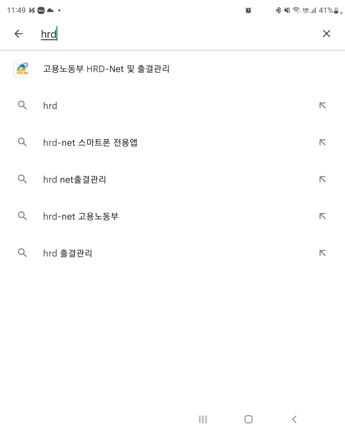Viewport: 345px width, 431px height.
Task: Select the 고용노동부 HRD-Net 및 출결관리 app suggestion
Action: pos(172,69)
